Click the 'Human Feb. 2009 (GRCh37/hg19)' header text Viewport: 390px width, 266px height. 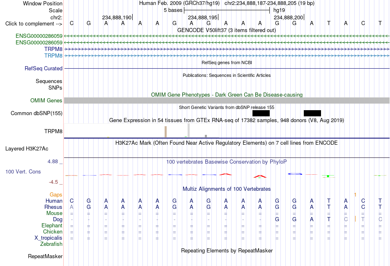(179, 3)
